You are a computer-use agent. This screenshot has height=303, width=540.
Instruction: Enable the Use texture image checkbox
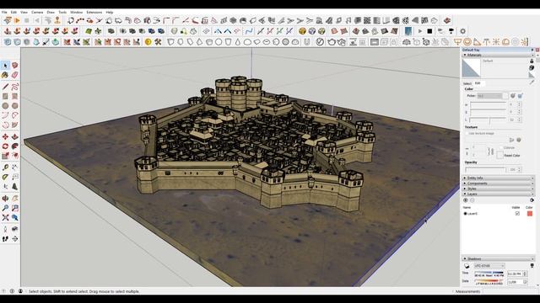(467, 133)
